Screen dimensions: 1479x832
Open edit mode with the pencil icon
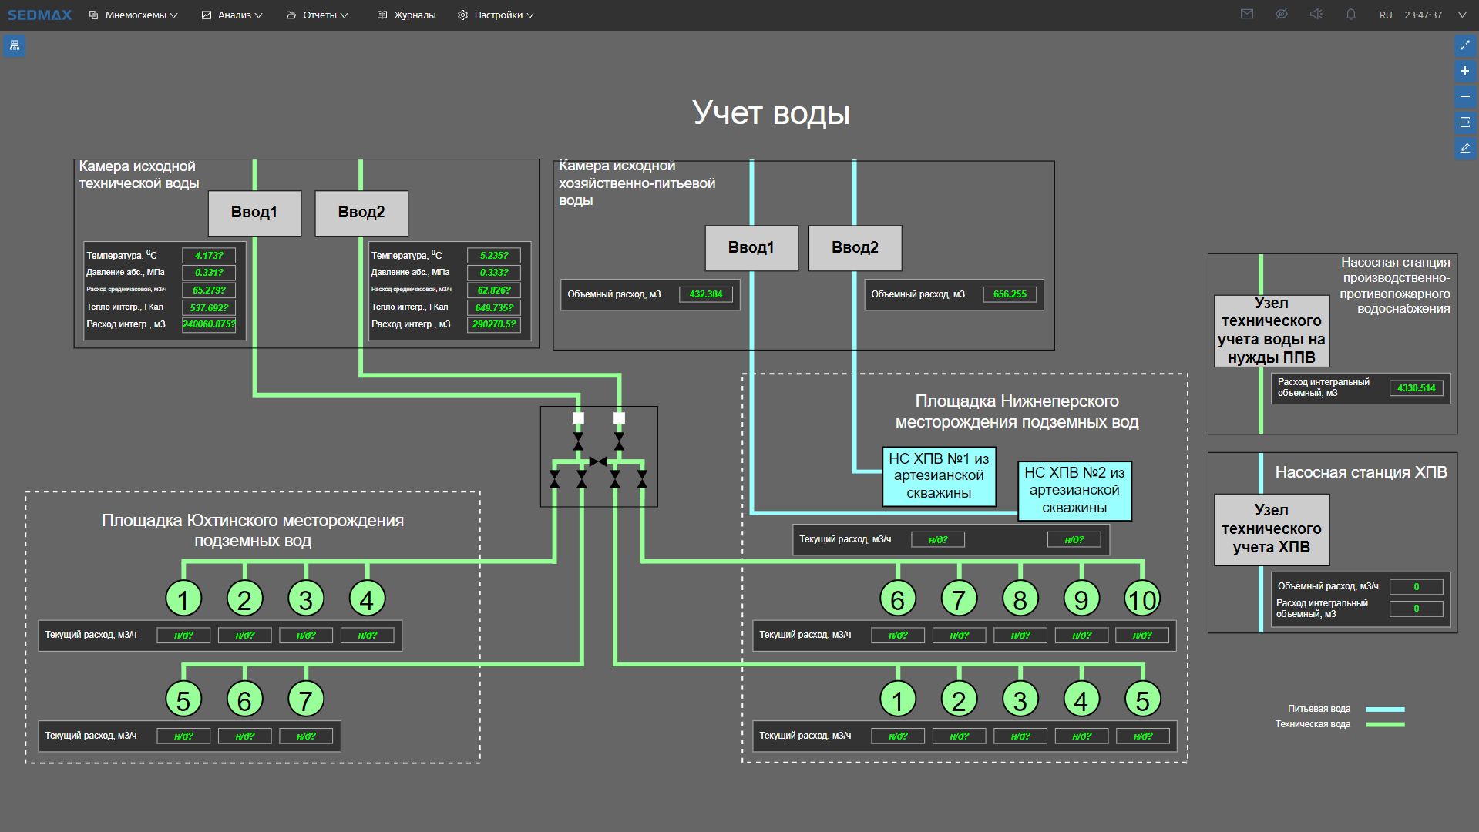pyautogui.click(x=1464, y=148)
